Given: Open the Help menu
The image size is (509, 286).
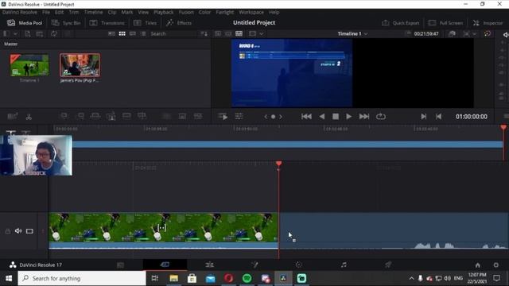Looking at the screenshot, I should pos(274,12).
